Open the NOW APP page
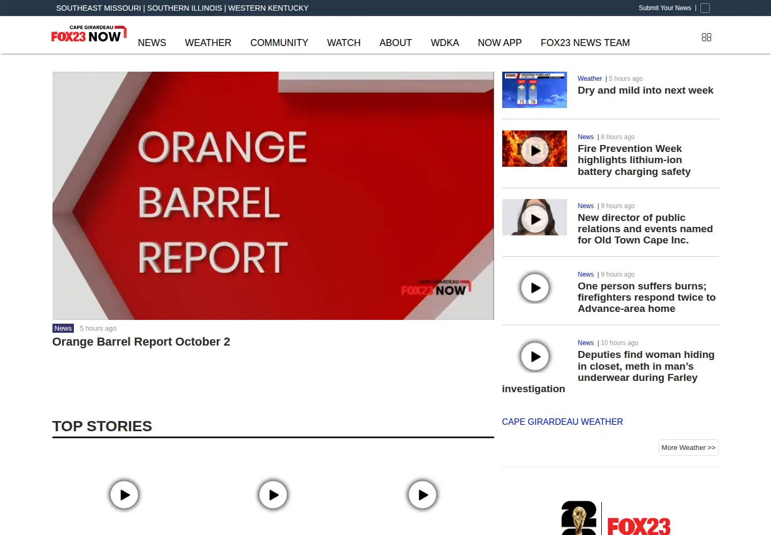Screen dimensions: 771x535 click(500, 43)
